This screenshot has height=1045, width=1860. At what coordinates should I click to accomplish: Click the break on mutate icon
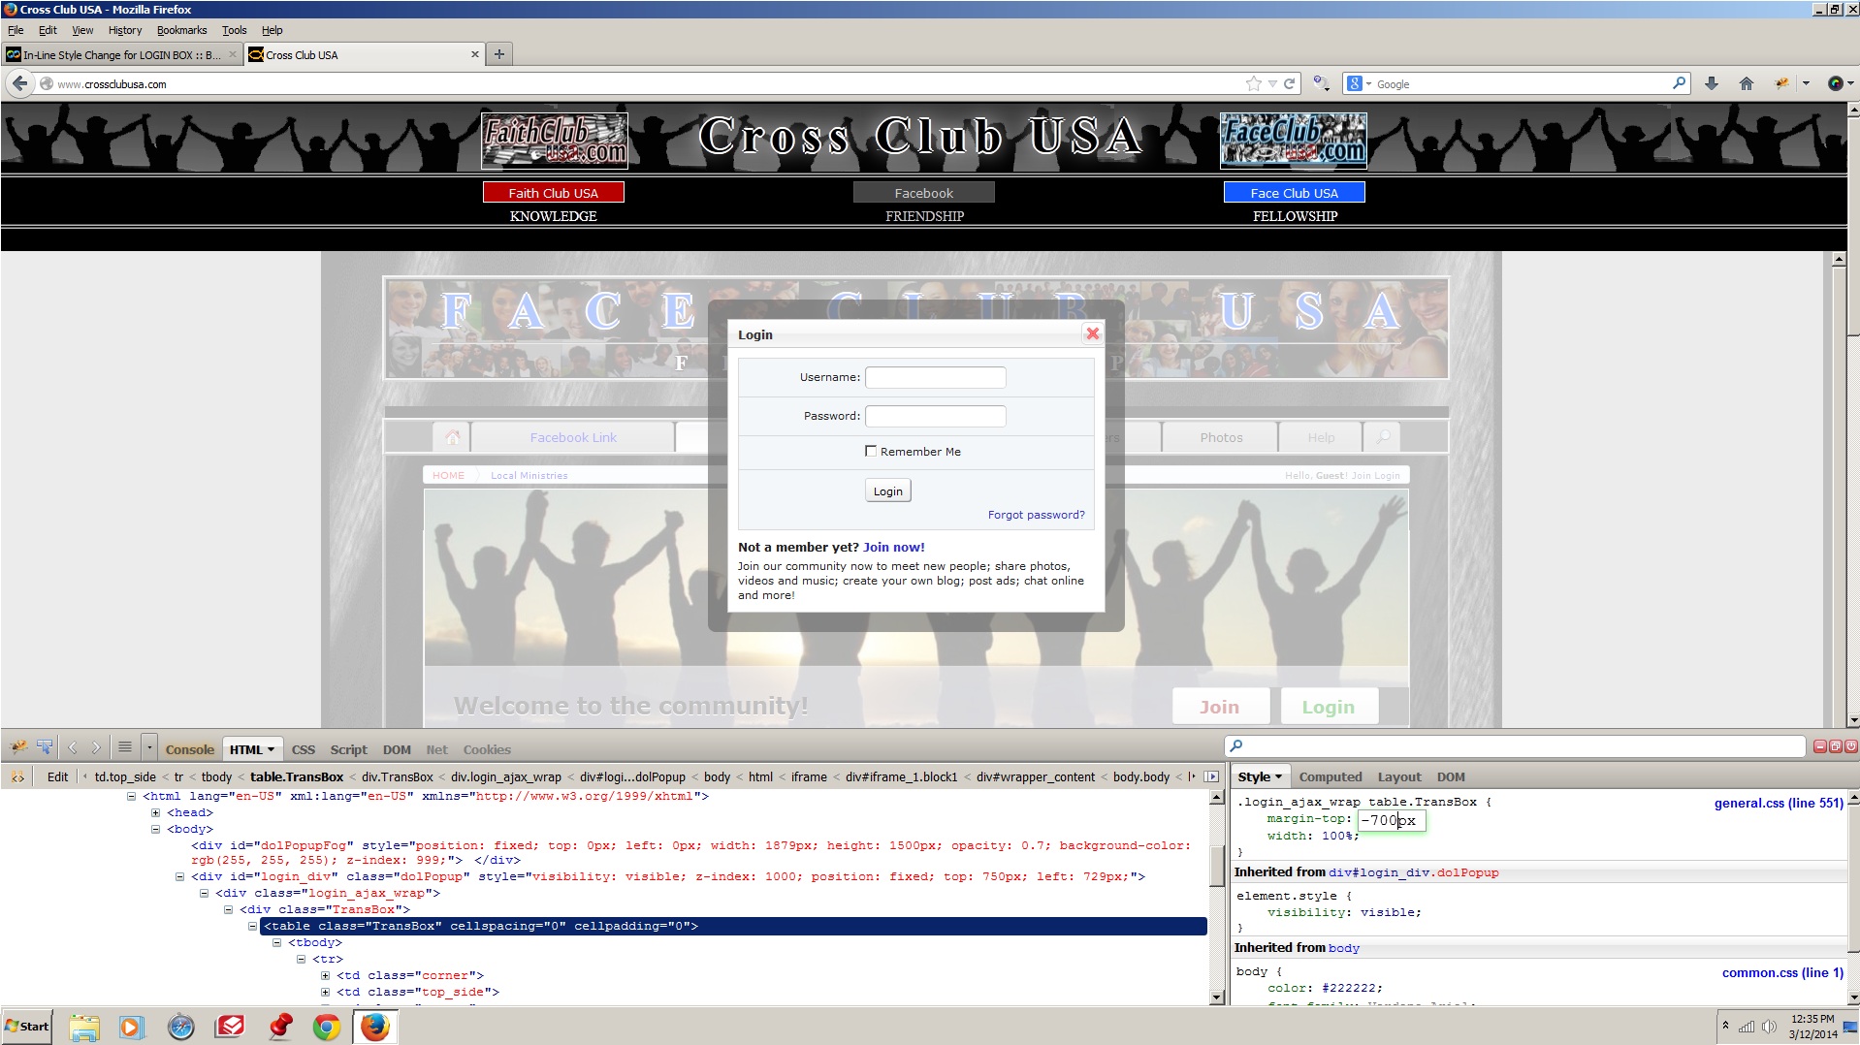point(17,776)
